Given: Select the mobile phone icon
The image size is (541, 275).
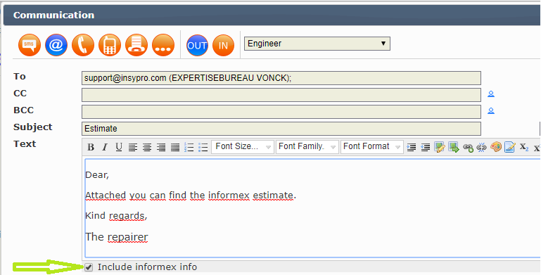Looking at the screenshot, I should tap(110, 45).
